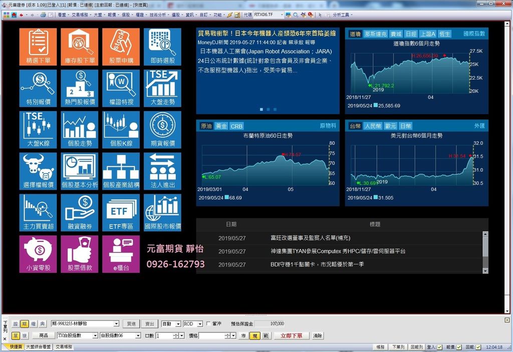Viewport: 513px width, 352px height.
Task: Select the 權 options account toggle
Action: click(x=34, y=324)
